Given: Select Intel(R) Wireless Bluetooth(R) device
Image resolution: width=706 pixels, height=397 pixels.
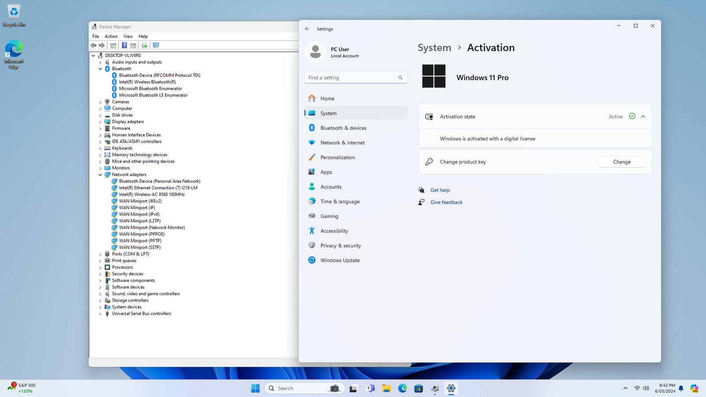Looking at the screenshot, I should [147, 82].
